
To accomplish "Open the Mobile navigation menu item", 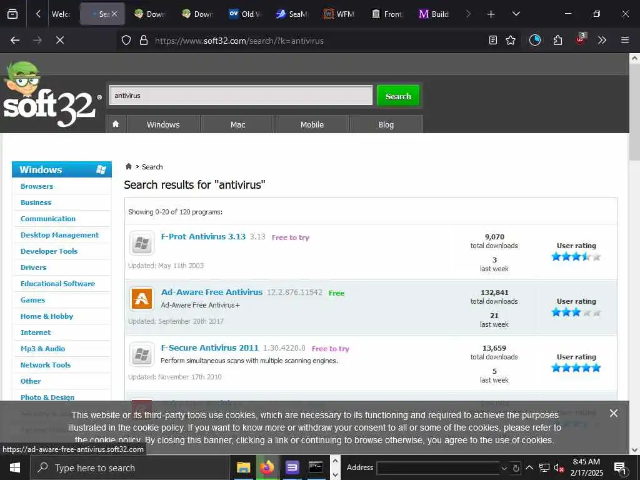I will pos(312,124).
